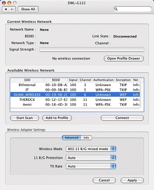Click the Net column header

click(136, 80)
